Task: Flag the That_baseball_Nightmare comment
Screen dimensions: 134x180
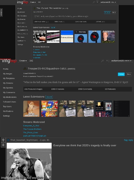Action: tap(126, 140)
